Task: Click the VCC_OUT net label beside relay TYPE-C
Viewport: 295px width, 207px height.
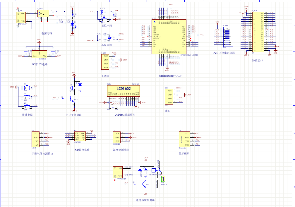Action: [128, 167]
